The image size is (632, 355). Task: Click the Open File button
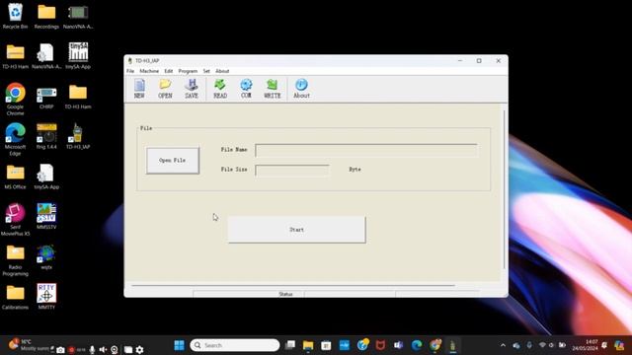coord(173,160)
